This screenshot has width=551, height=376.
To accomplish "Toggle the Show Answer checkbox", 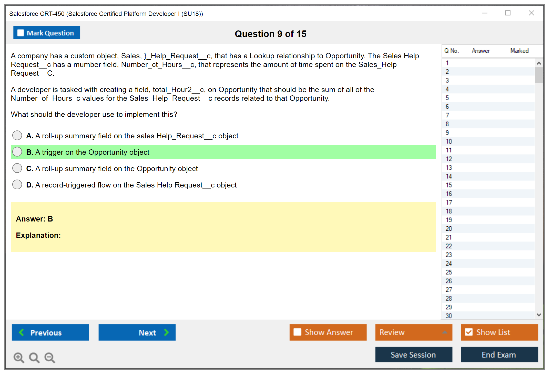I will (x=297, y=332).
